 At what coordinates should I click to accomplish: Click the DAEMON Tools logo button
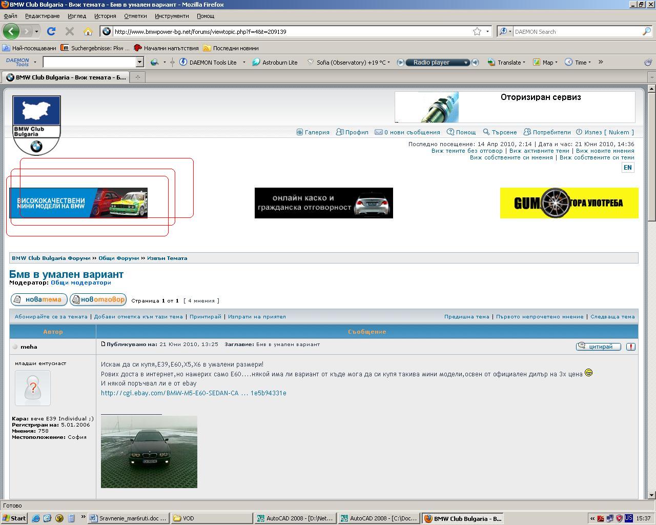coord(17,62)
